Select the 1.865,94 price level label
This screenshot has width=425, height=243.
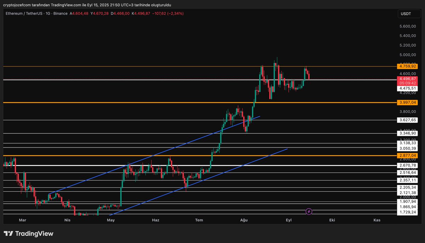point(407,206)
